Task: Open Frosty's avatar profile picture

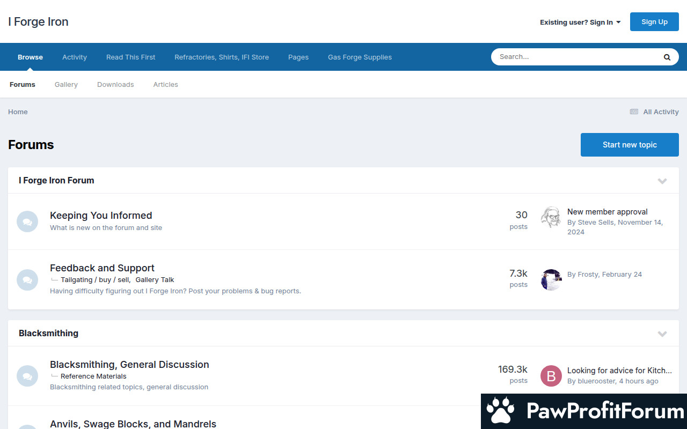Action: pos(551,279)
